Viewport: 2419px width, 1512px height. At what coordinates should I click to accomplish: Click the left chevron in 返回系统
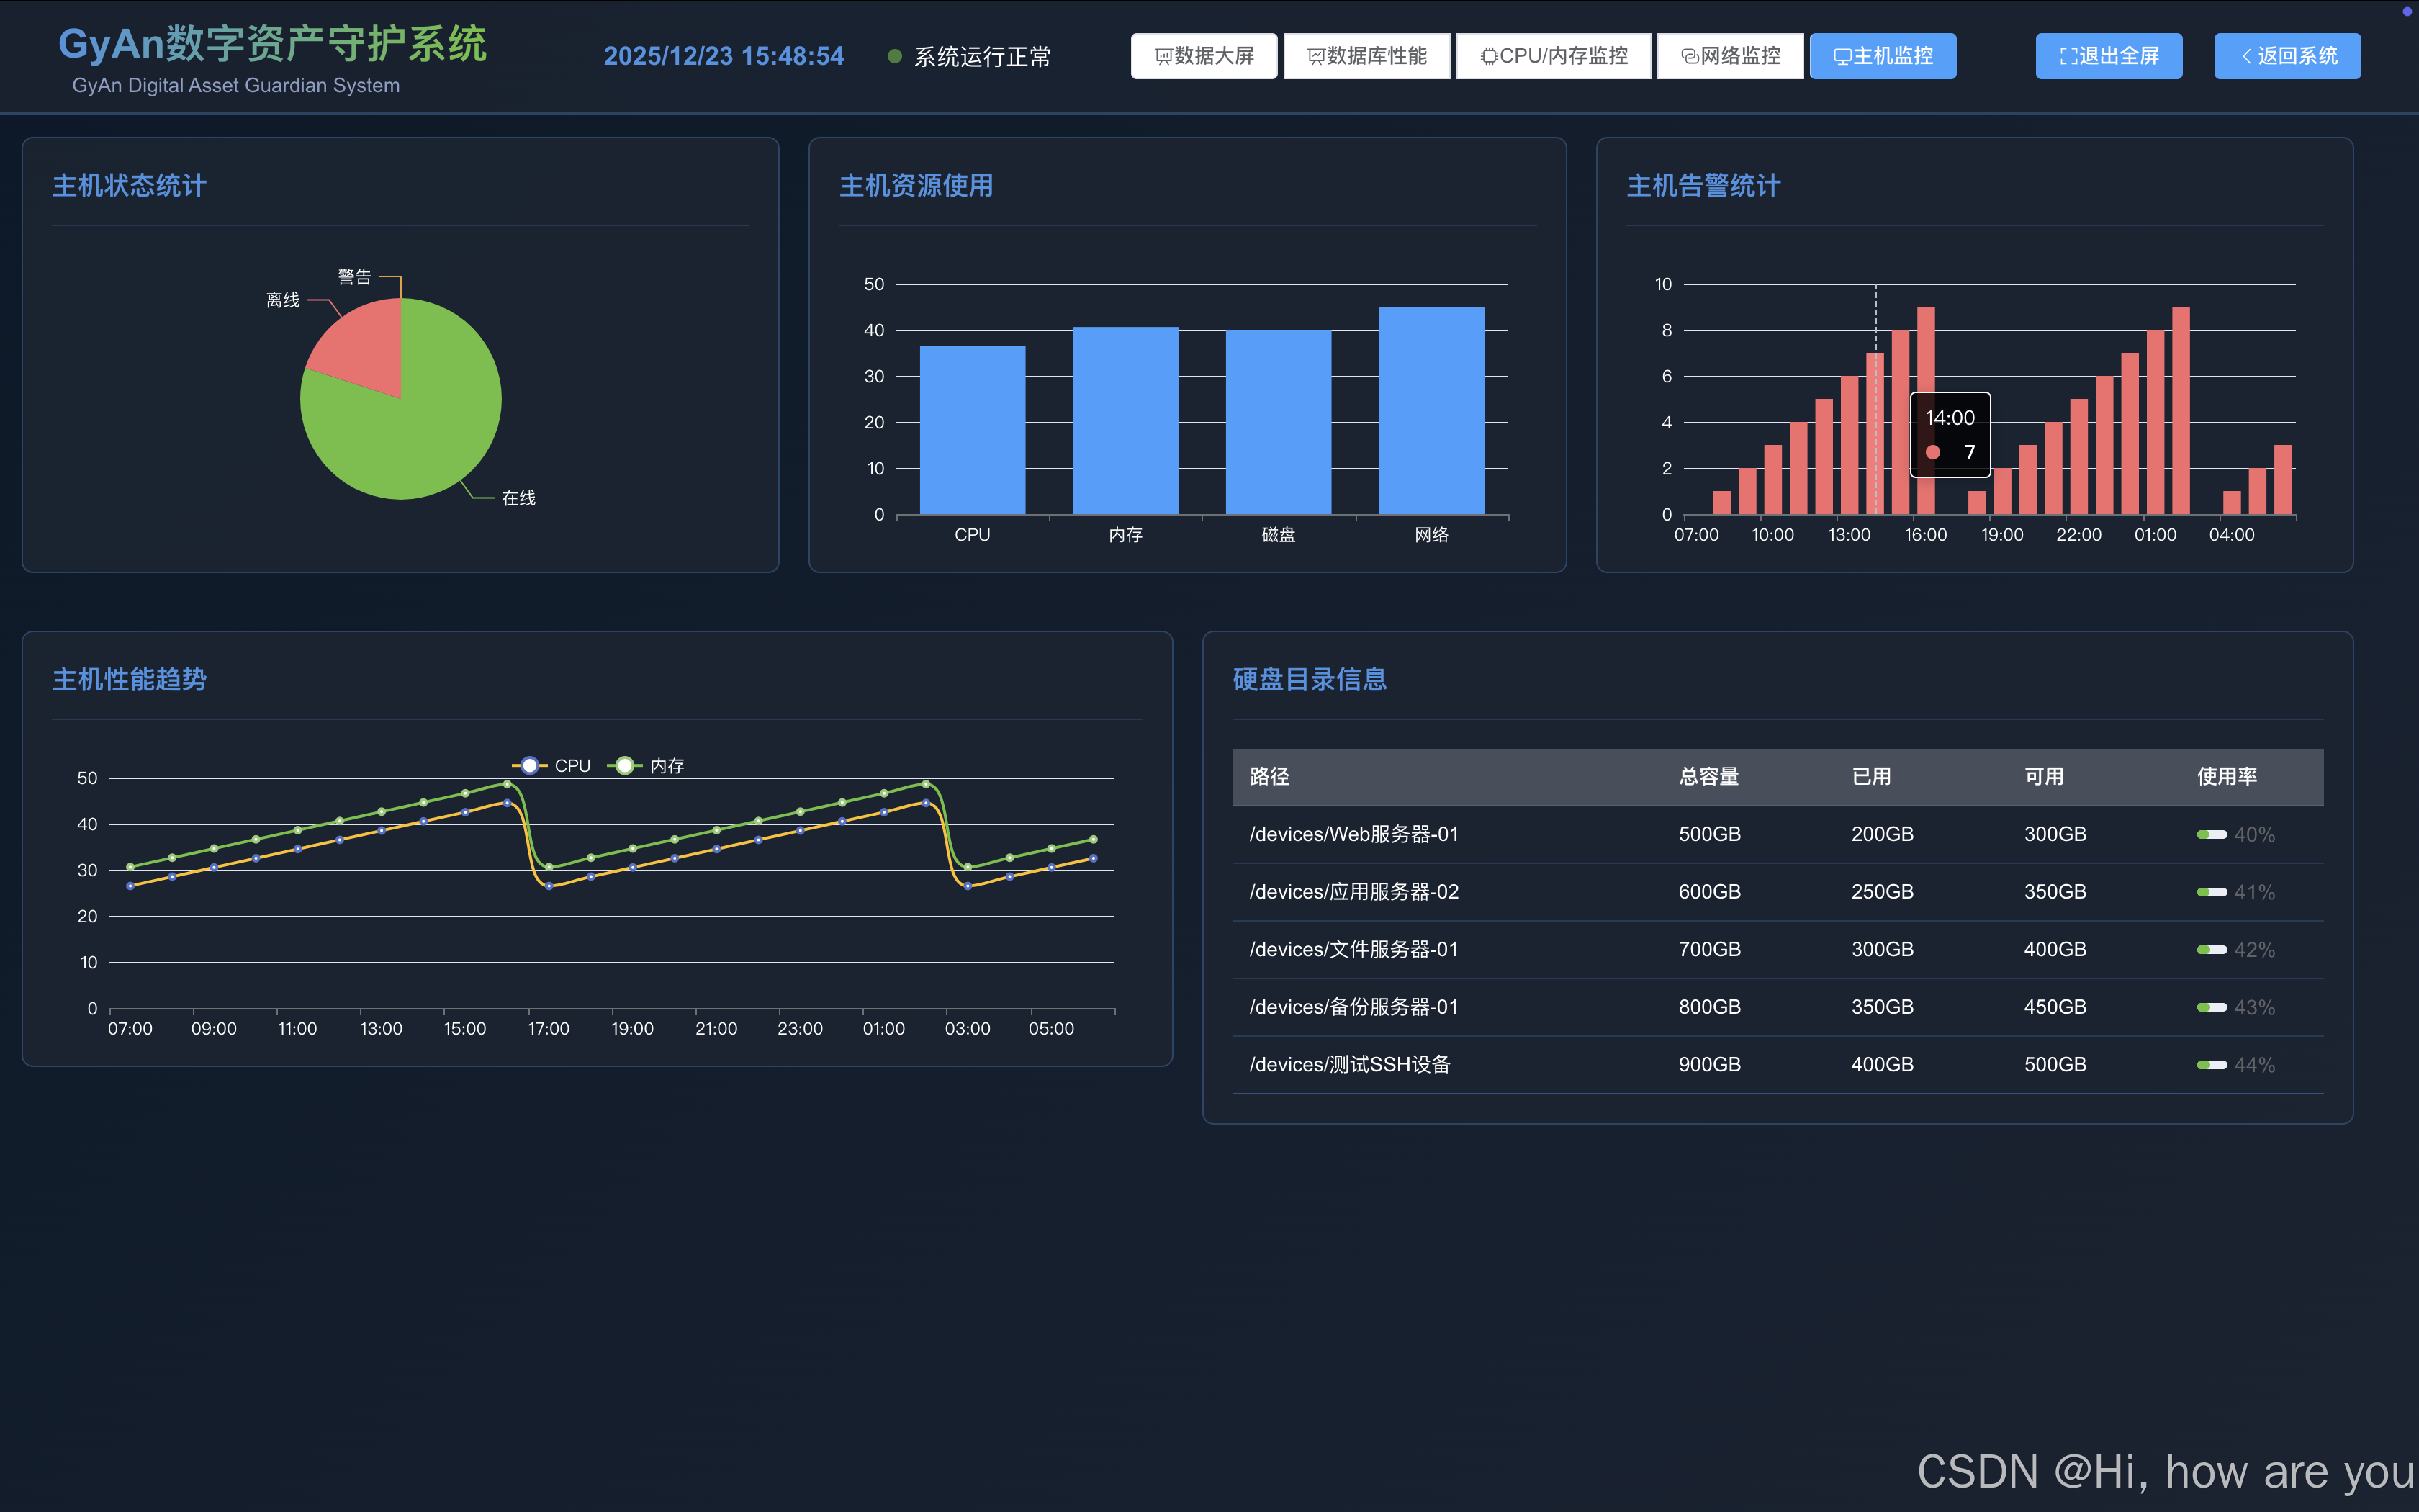tap(2246, 57)
